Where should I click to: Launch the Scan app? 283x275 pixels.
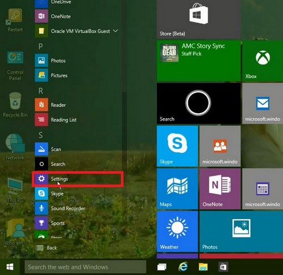(48, 149)
